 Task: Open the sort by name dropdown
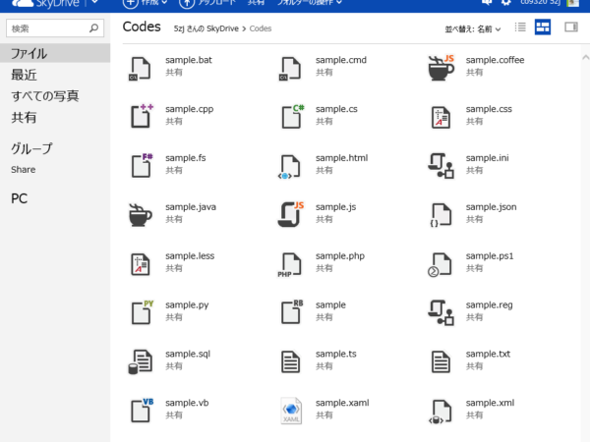pos(473,28)
